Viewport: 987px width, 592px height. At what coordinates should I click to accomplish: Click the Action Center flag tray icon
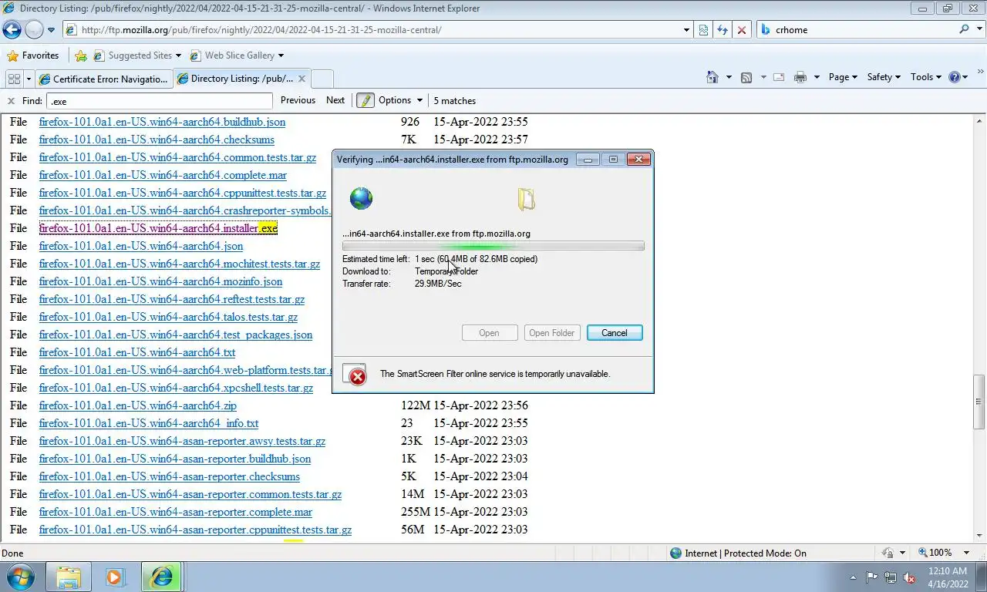click(872, 577)
